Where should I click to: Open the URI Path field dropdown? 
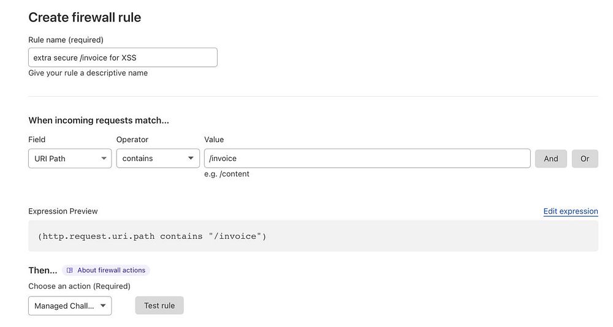point(70,159)
